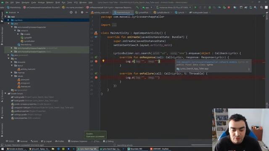This screenshot has height=151, width=269.
Task: Open the Database Inspector tool window
Action: pos(78,141)
